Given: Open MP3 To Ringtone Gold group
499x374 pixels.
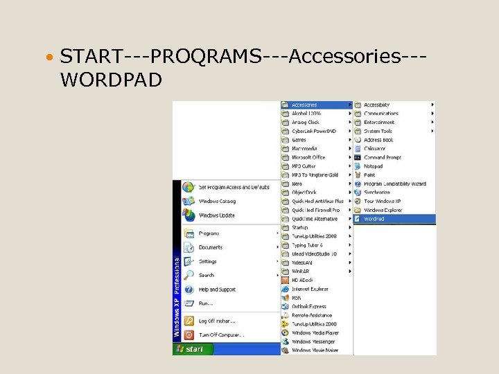Looking at the screenshot, I should [x=317, y=175].
